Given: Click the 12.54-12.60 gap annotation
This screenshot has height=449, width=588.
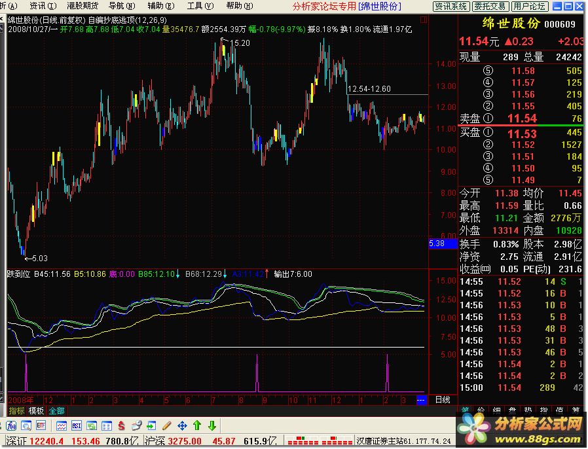Looking at the screenshot, I should pos(369,89).
